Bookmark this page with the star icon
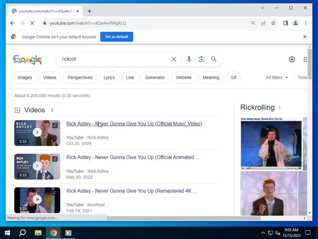This screenshot has width=318, height=239. [x=273, y=23]
